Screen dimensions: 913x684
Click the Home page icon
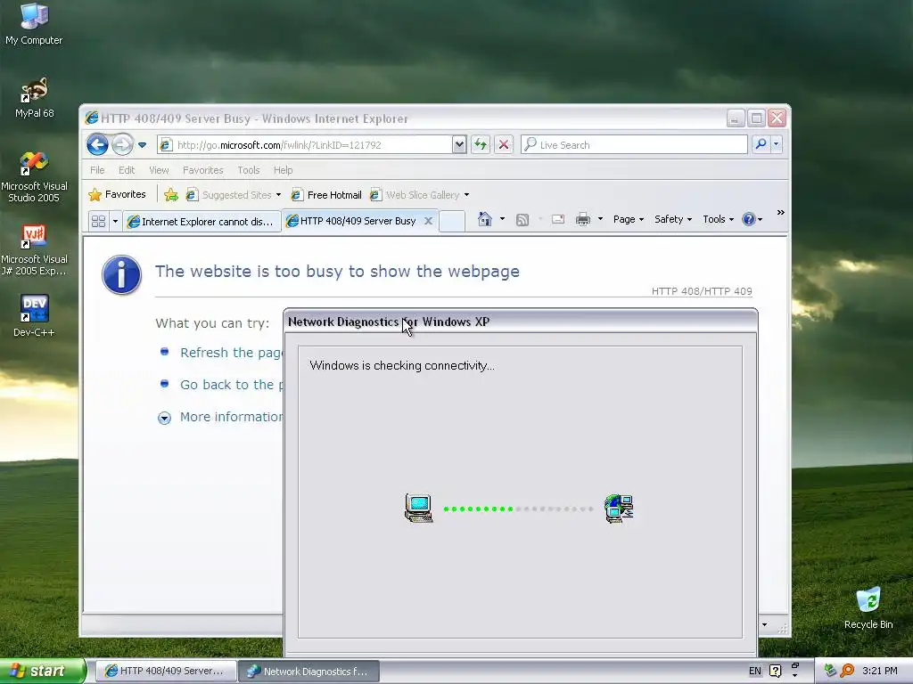[x=484, y=219]
